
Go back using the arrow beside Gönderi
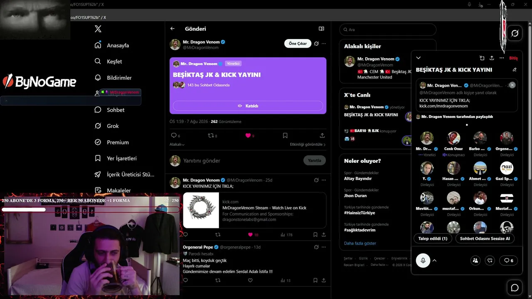point(172,29)
